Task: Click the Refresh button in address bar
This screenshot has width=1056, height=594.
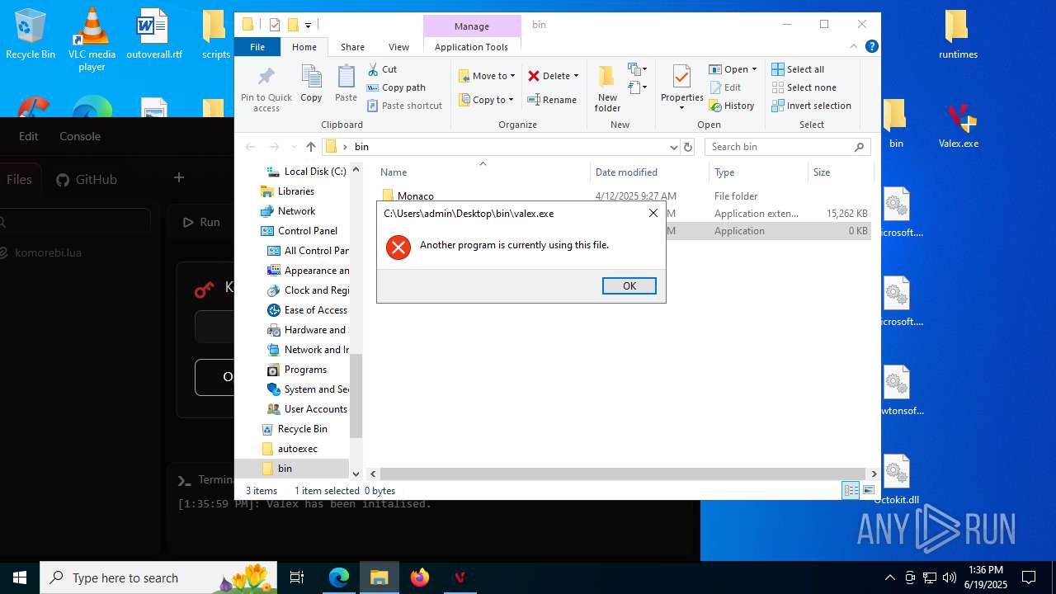Action: [x=689, y=147]
